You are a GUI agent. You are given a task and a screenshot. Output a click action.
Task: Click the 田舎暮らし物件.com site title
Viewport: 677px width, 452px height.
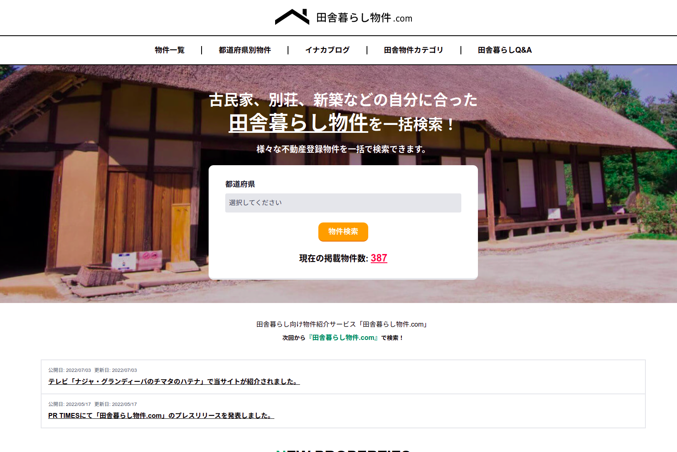[x=364, y=18]
